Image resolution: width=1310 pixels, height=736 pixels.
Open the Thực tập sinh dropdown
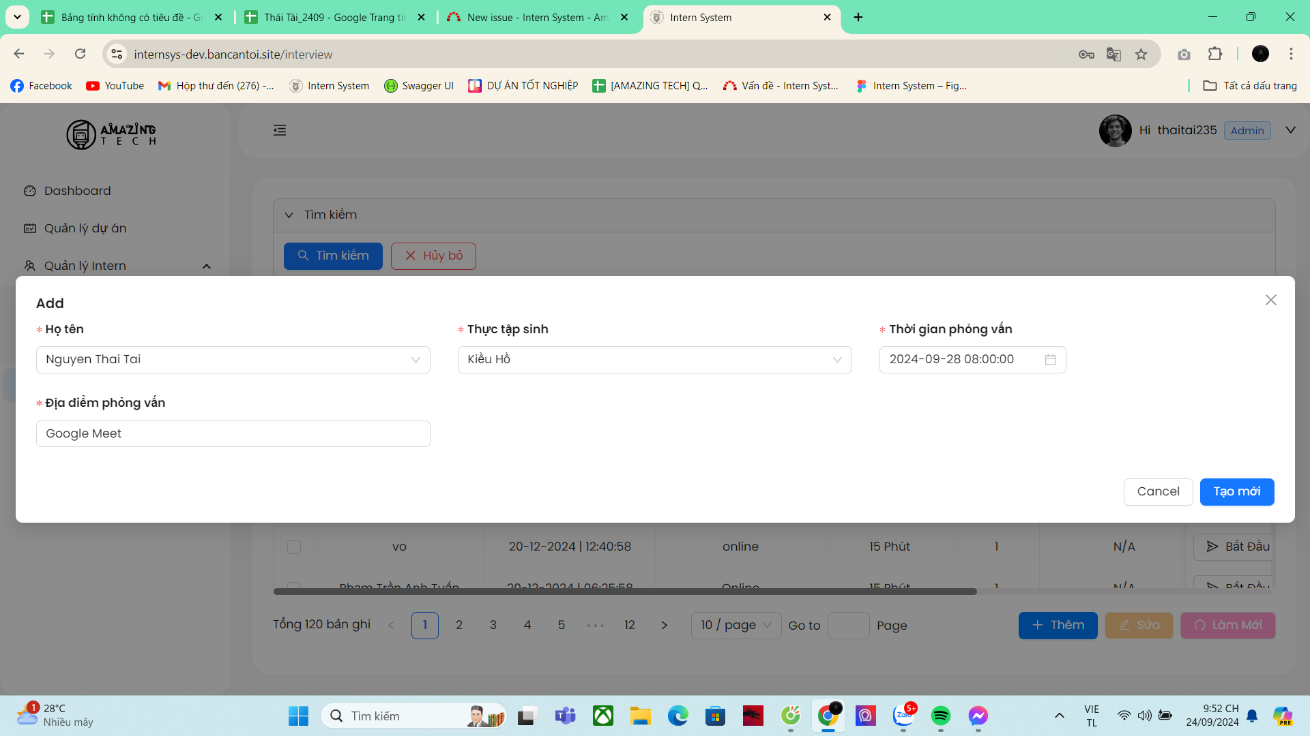[654, 360]
